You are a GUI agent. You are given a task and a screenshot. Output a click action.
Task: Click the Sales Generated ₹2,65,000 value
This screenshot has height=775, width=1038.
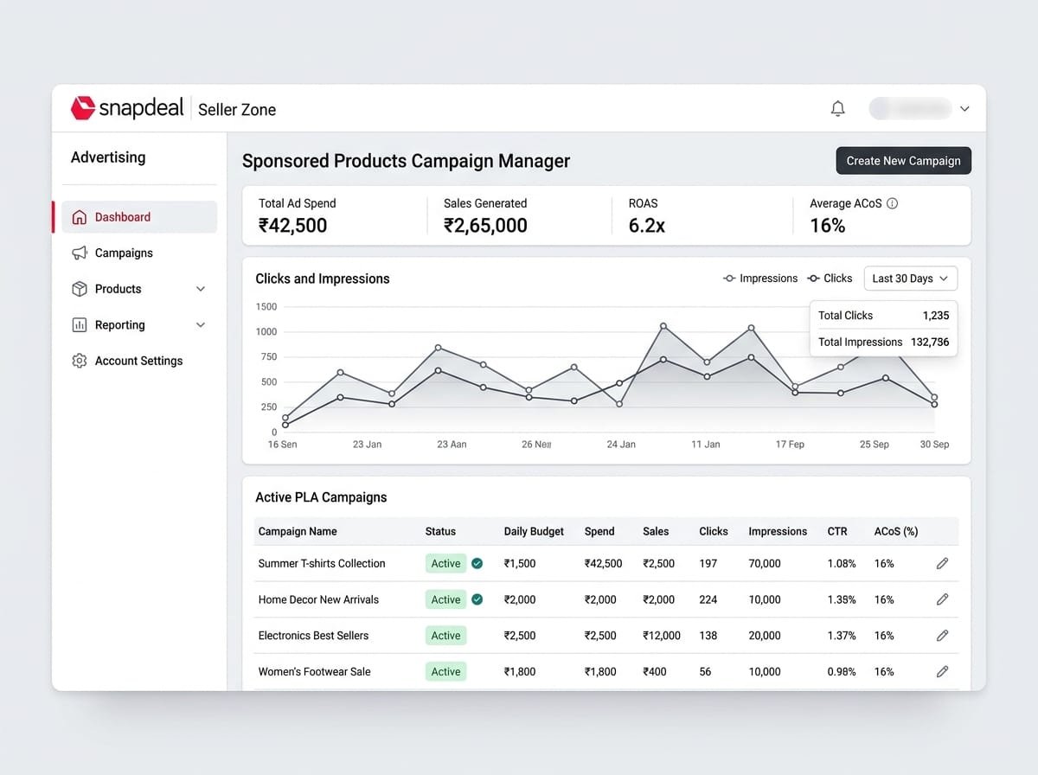point(485,226)
